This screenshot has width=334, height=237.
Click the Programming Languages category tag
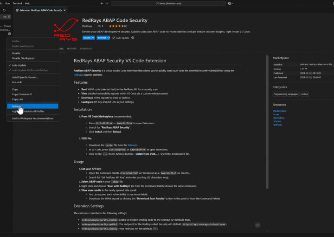click(286, 94)
